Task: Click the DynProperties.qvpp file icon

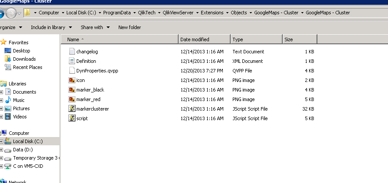Action: point(72,71)
